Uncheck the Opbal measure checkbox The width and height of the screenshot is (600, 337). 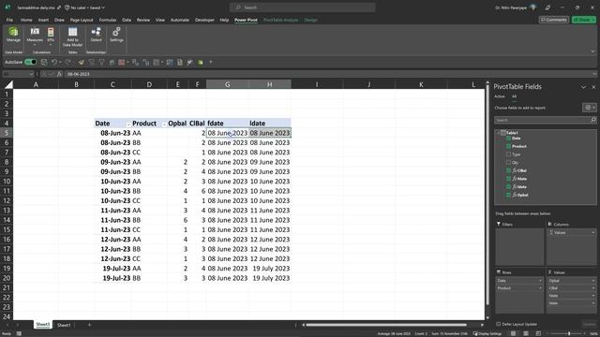click(x=508, y=195)
